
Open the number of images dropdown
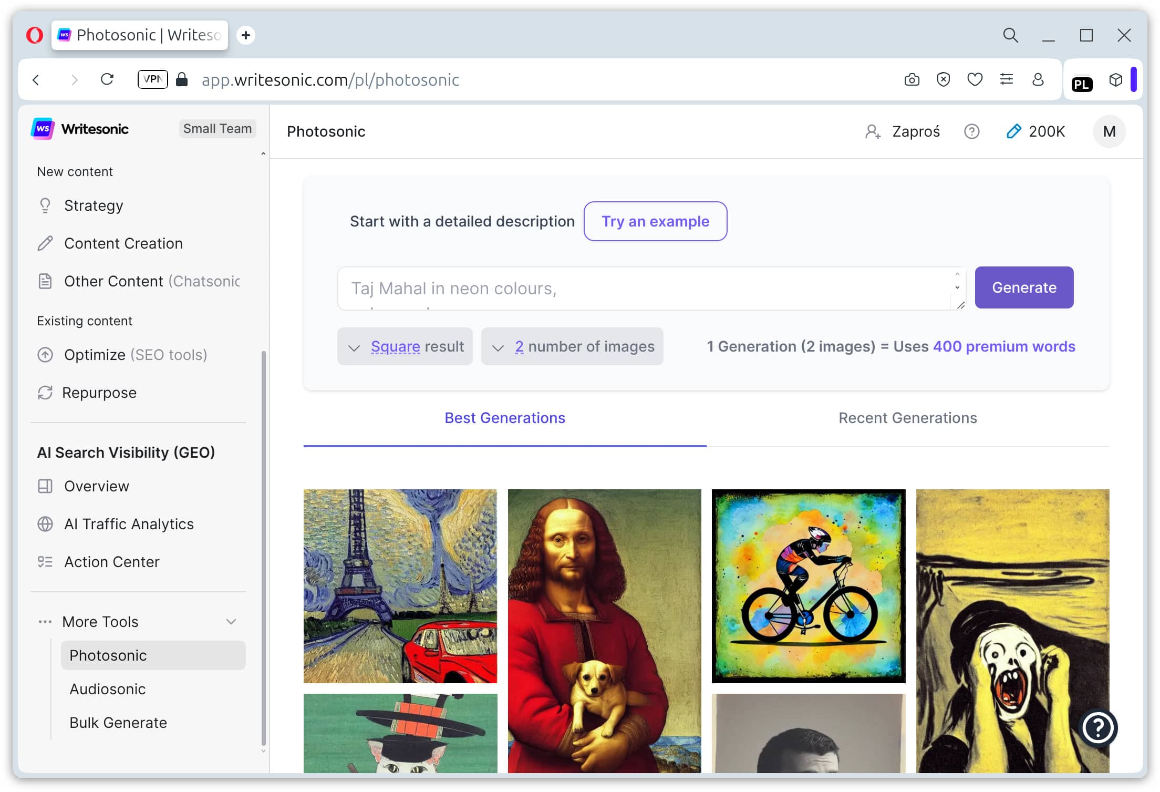(572, 346)
